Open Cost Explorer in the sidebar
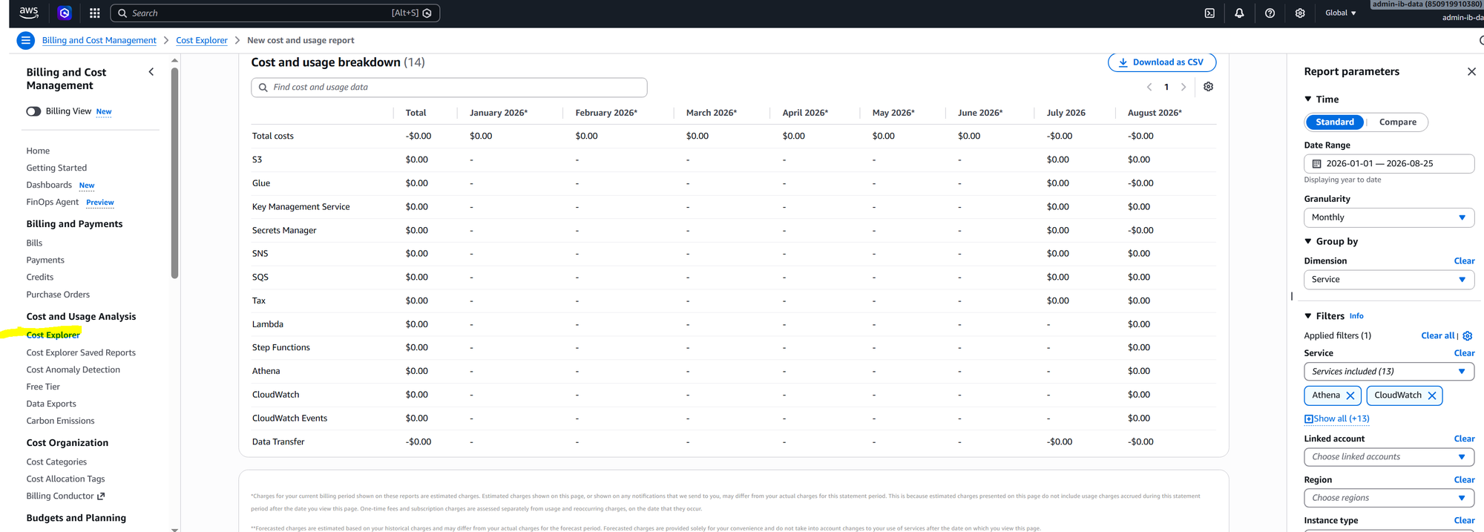Image resolution: width=1484 pixels, height=532 pixels. point(53,335)
